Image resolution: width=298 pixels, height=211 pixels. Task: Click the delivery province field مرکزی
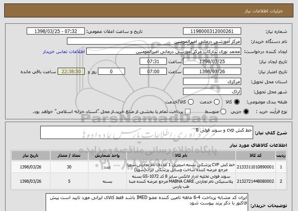click(x=212, y=82)
